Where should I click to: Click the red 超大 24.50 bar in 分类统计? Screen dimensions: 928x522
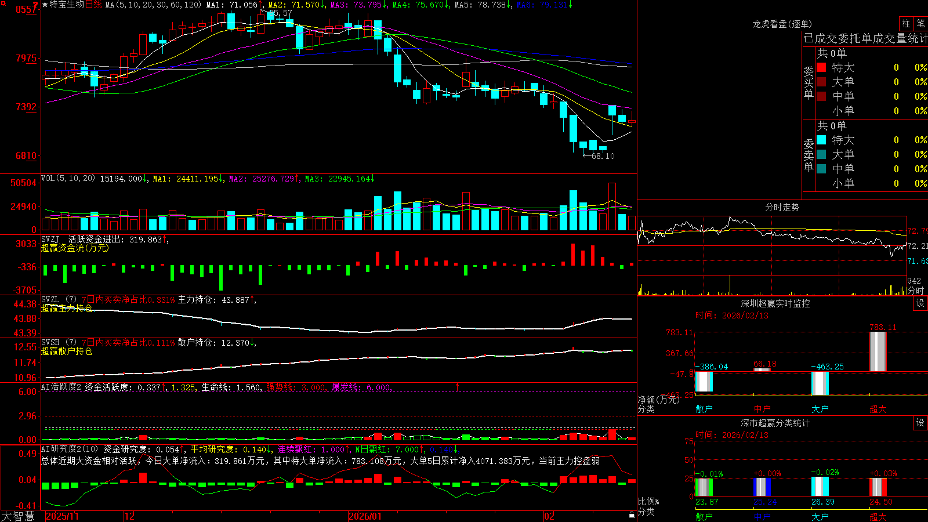tap(878, 487)
